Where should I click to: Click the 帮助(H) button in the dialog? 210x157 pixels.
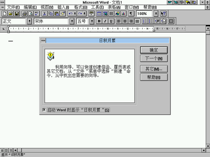click(154, 77)
